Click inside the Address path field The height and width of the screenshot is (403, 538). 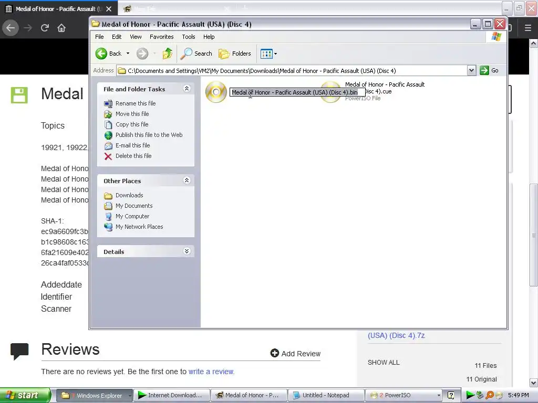coord(292,71)
